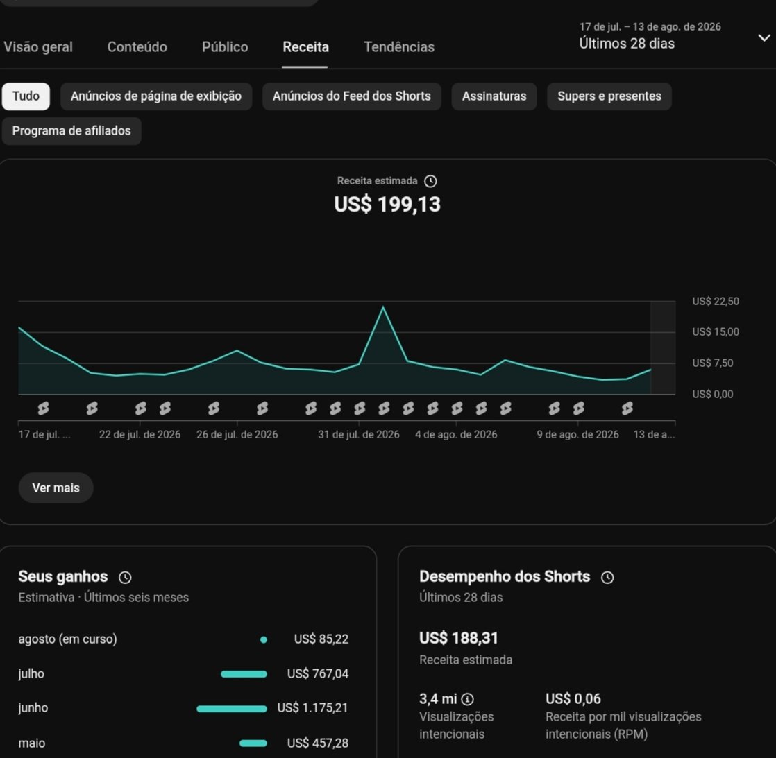Click the clock icon beside Receita estimada
776x758 pixels.
pos(430,182)
